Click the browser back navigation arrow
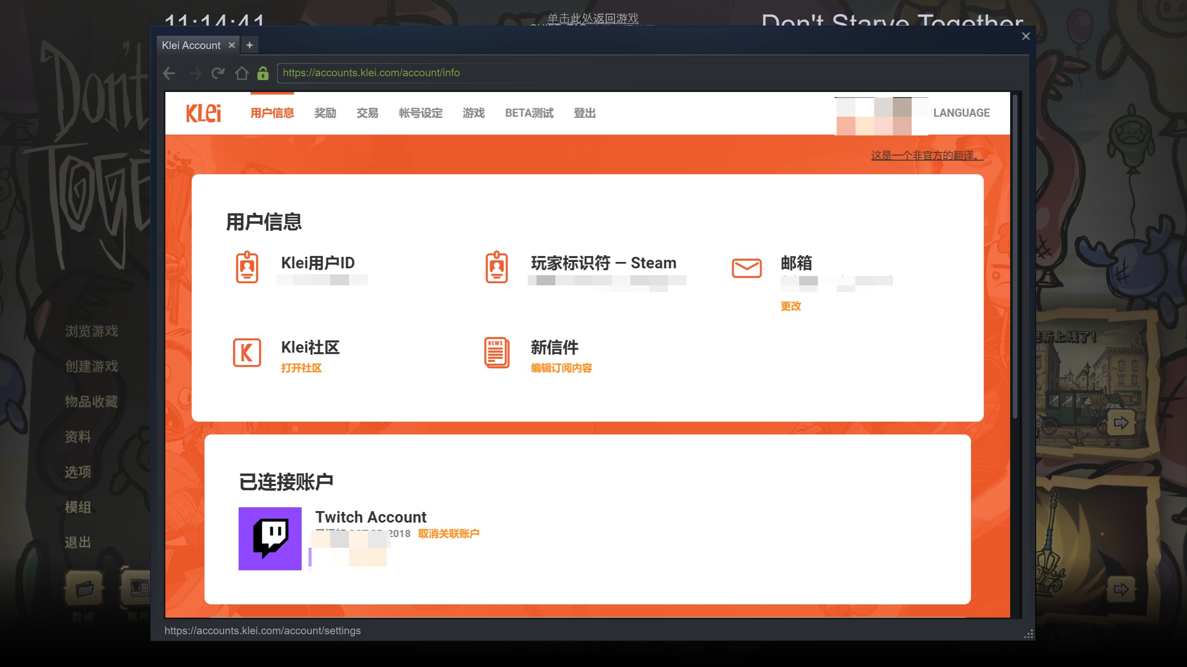Viewport: 1187px width, 667px height. (170, 72)
